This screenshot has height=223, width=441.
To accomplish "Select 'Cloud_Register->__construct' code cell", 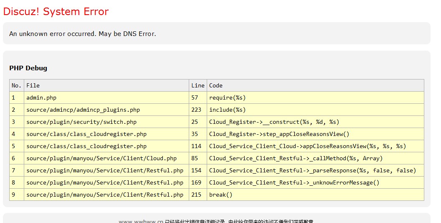I will 315,122.
